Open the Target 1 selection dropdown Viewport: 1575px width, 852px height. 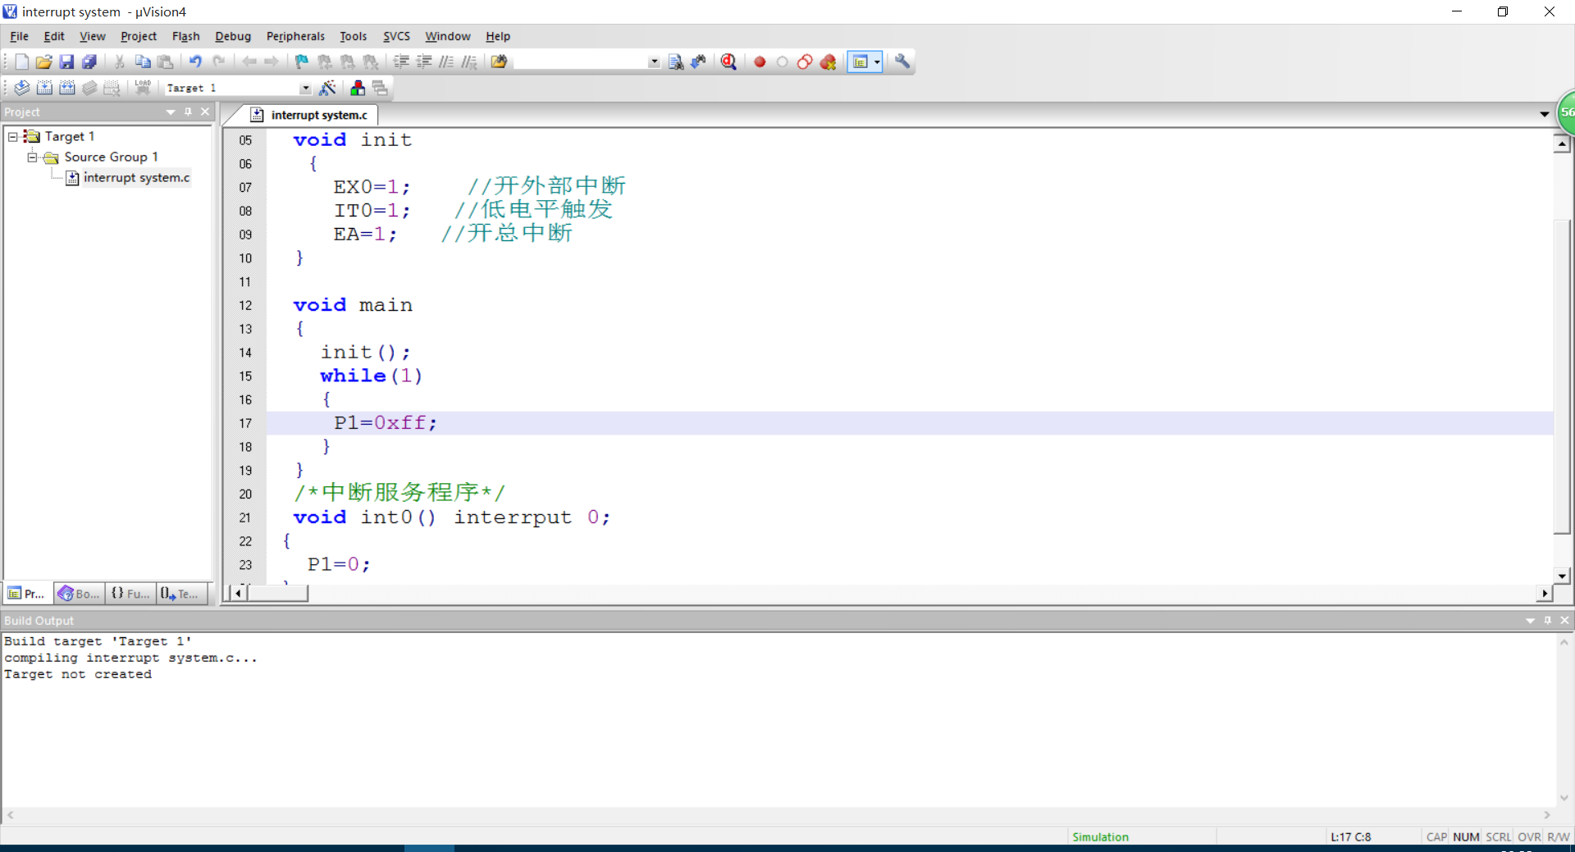(x=305, y=88)
